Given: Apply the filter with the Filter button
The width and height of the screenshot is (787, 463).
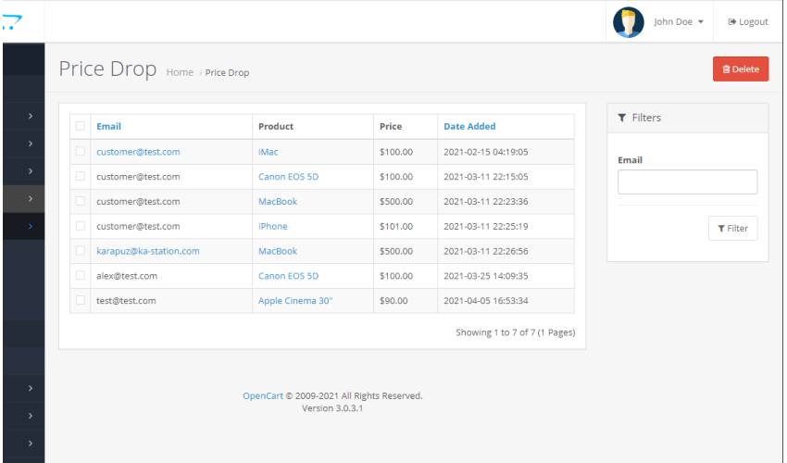Looking at the screenshot, I should pos(732,229).
